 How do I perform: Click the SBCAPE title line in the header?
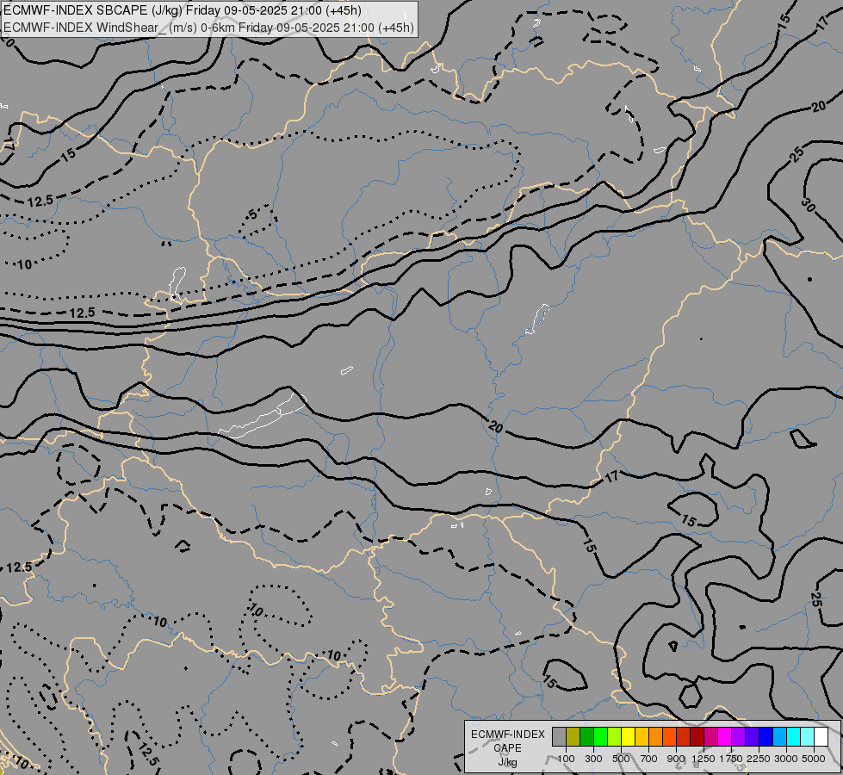tap(183, 10)
